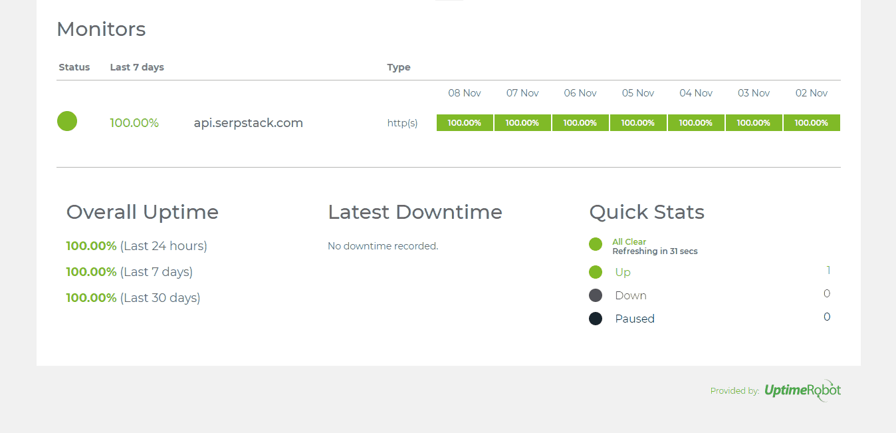896x433 pixels.
Task: Expand the Overall Uptime section
Action: [142, 212]
